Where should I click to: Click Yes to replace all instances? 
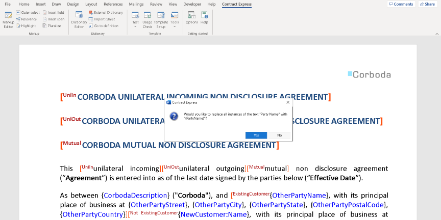point(256,135)
